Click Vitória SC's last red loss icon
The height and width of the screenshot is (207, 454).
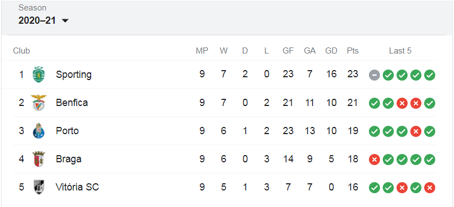(x=430, y=188)
